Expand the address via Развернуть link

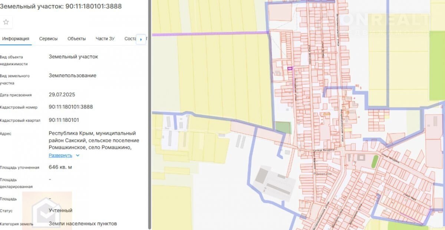[x=60, y=156]
